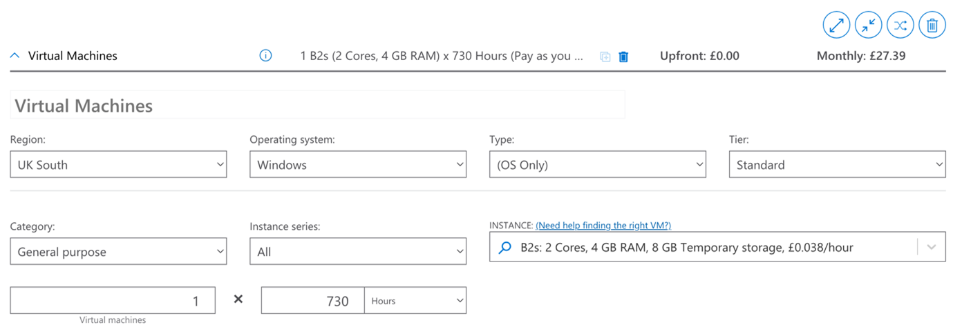
Task: Click the delete all trash circle icon
Action: (932, 26)
